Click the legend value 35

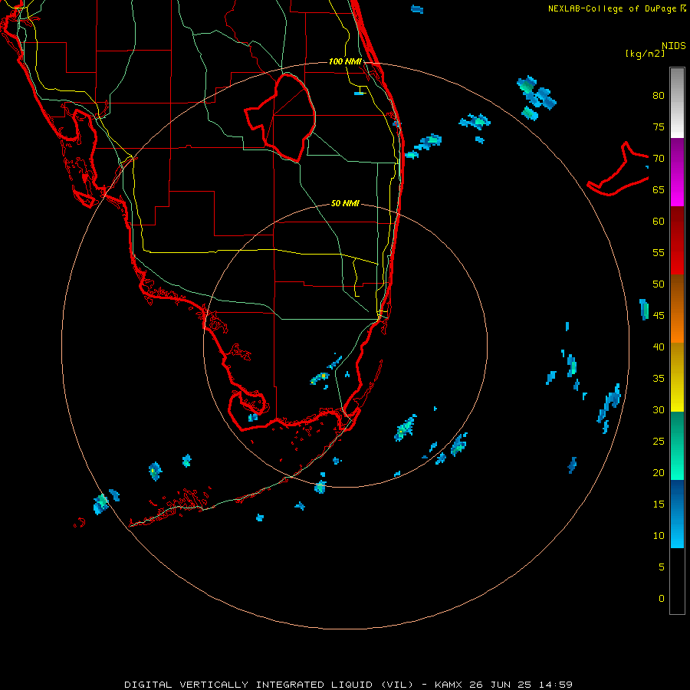pyautogui.click(x=659, y=379)
